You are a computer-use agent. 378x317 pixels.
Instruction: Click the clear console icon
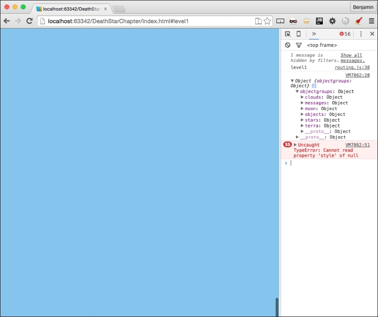287,45
